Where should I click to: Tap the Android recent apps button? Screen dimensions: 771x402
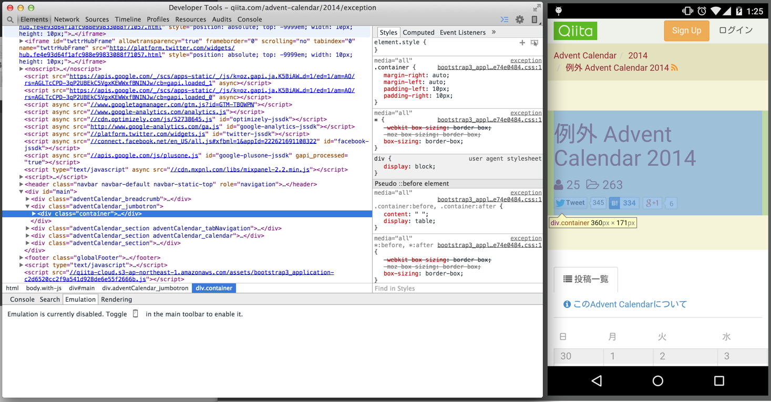pos(719,381)
